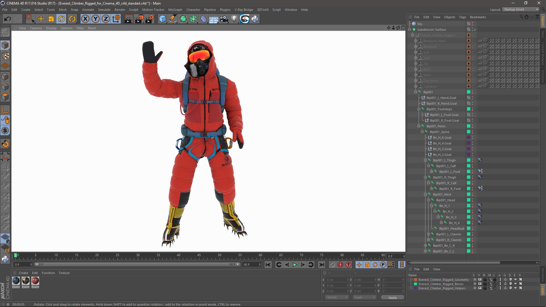Open the Layout dropdown Startup (User)
Screen dimensions: 546x307
click(520, 9)
